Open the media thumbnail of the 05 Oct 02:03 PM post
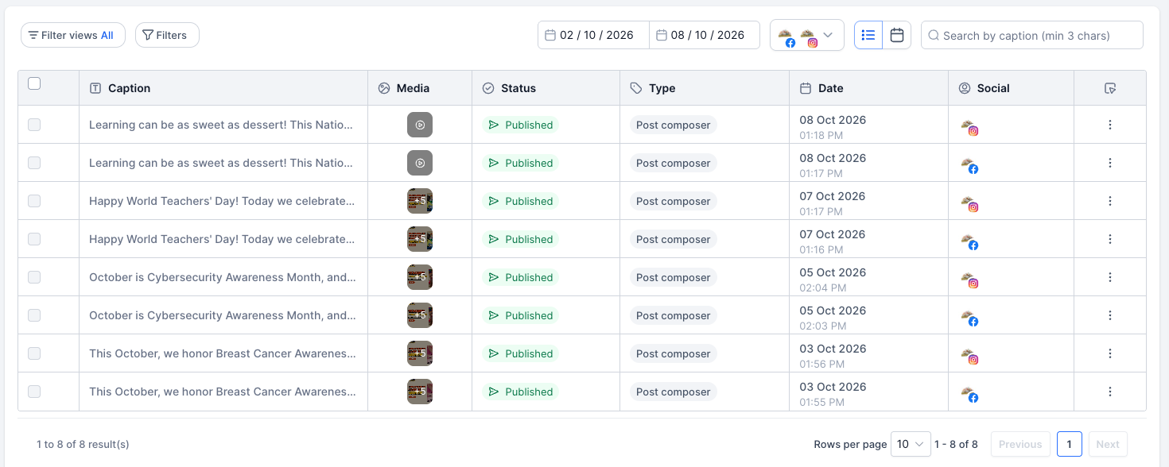 420,315
